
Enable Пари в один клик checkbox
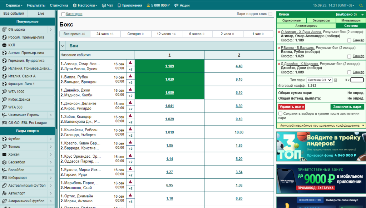(270, 14)
